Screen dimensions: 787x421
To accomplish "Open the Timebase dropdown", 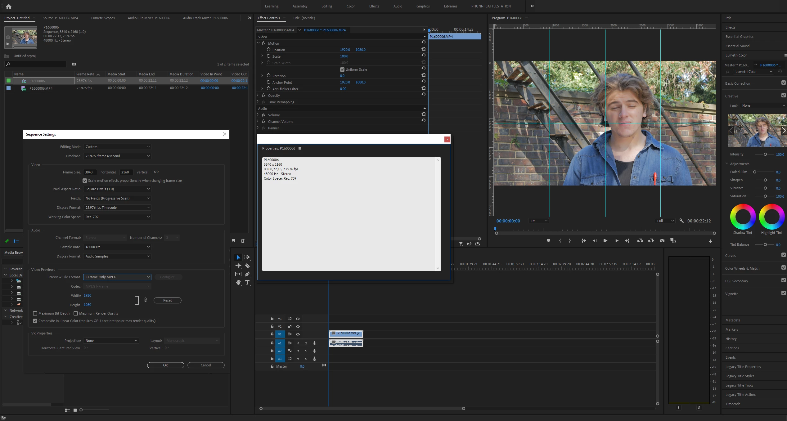I will (x=117, y=156).
